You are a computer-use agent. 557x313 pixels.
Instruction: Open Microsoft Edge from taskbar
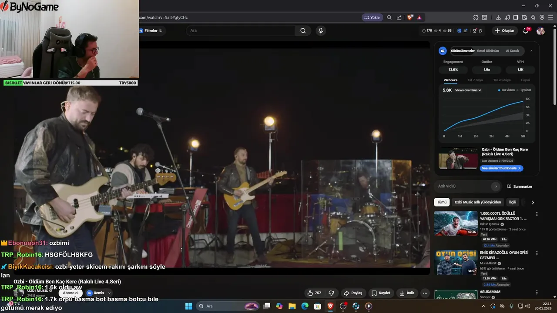[305, 306]
